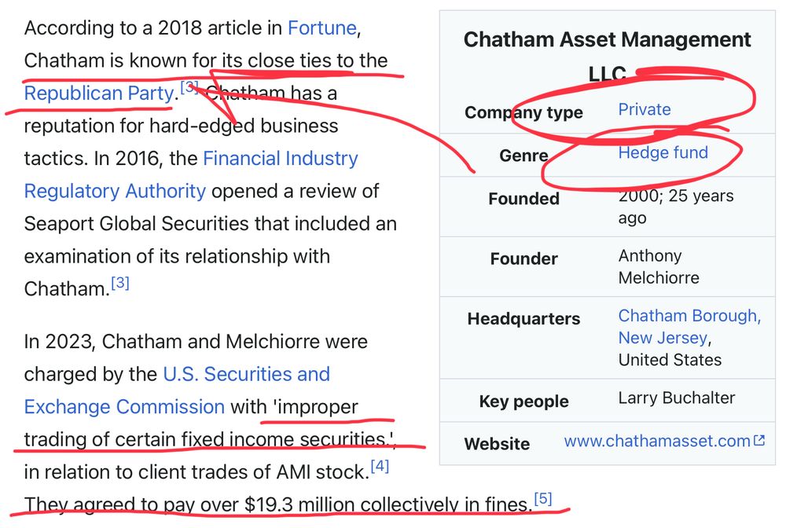
Task: Open citation [3] following the word Chatham.
Action: pos(119,283)
